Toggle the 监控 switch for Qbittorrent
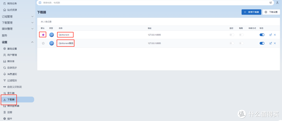This screenshot has height=121, width=282. [232, 35]
